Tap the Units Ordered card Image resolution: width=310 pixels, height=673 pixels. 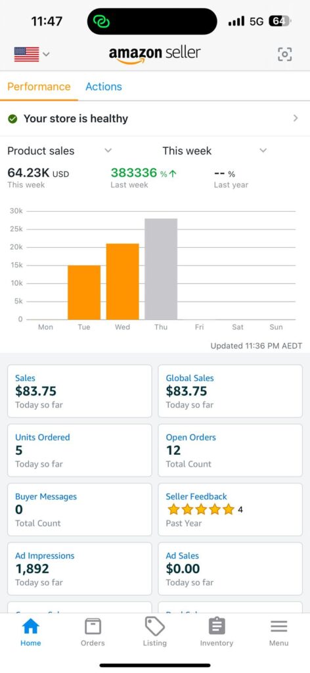click(x=79, y=450)
